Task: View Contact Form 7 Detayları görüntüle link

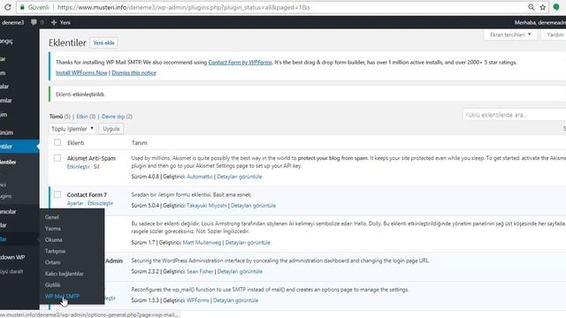Action: (x=254, y=205)
